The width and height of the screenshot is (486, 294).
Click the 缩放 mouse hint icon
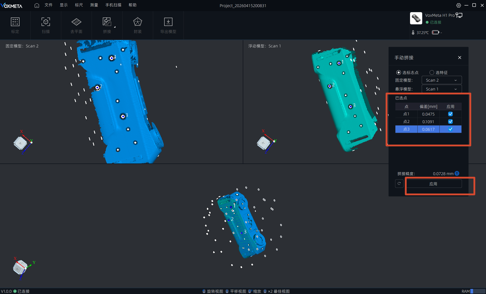click(x=250, y=291)
